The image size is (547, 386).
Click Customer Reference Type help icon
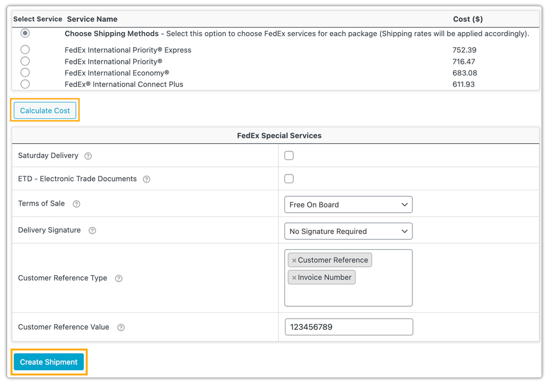pos(119,278)
